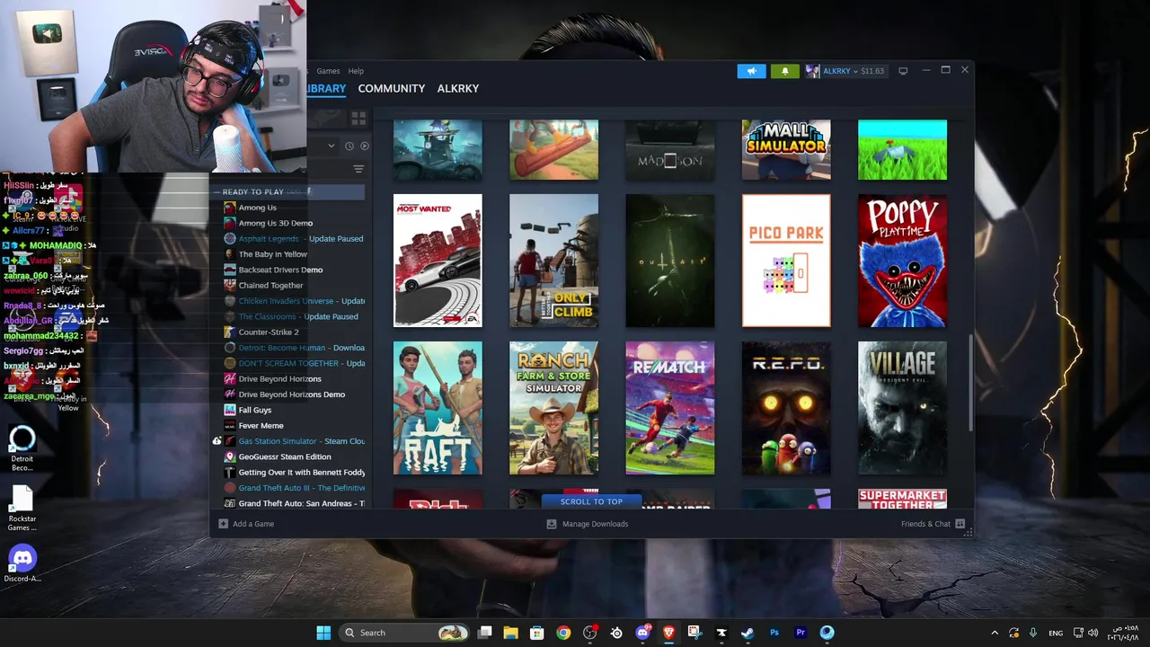Select Drive Beyond Horizons Demo entry
The width and height of the screenshot is (1150, 647).
[293, 394]
